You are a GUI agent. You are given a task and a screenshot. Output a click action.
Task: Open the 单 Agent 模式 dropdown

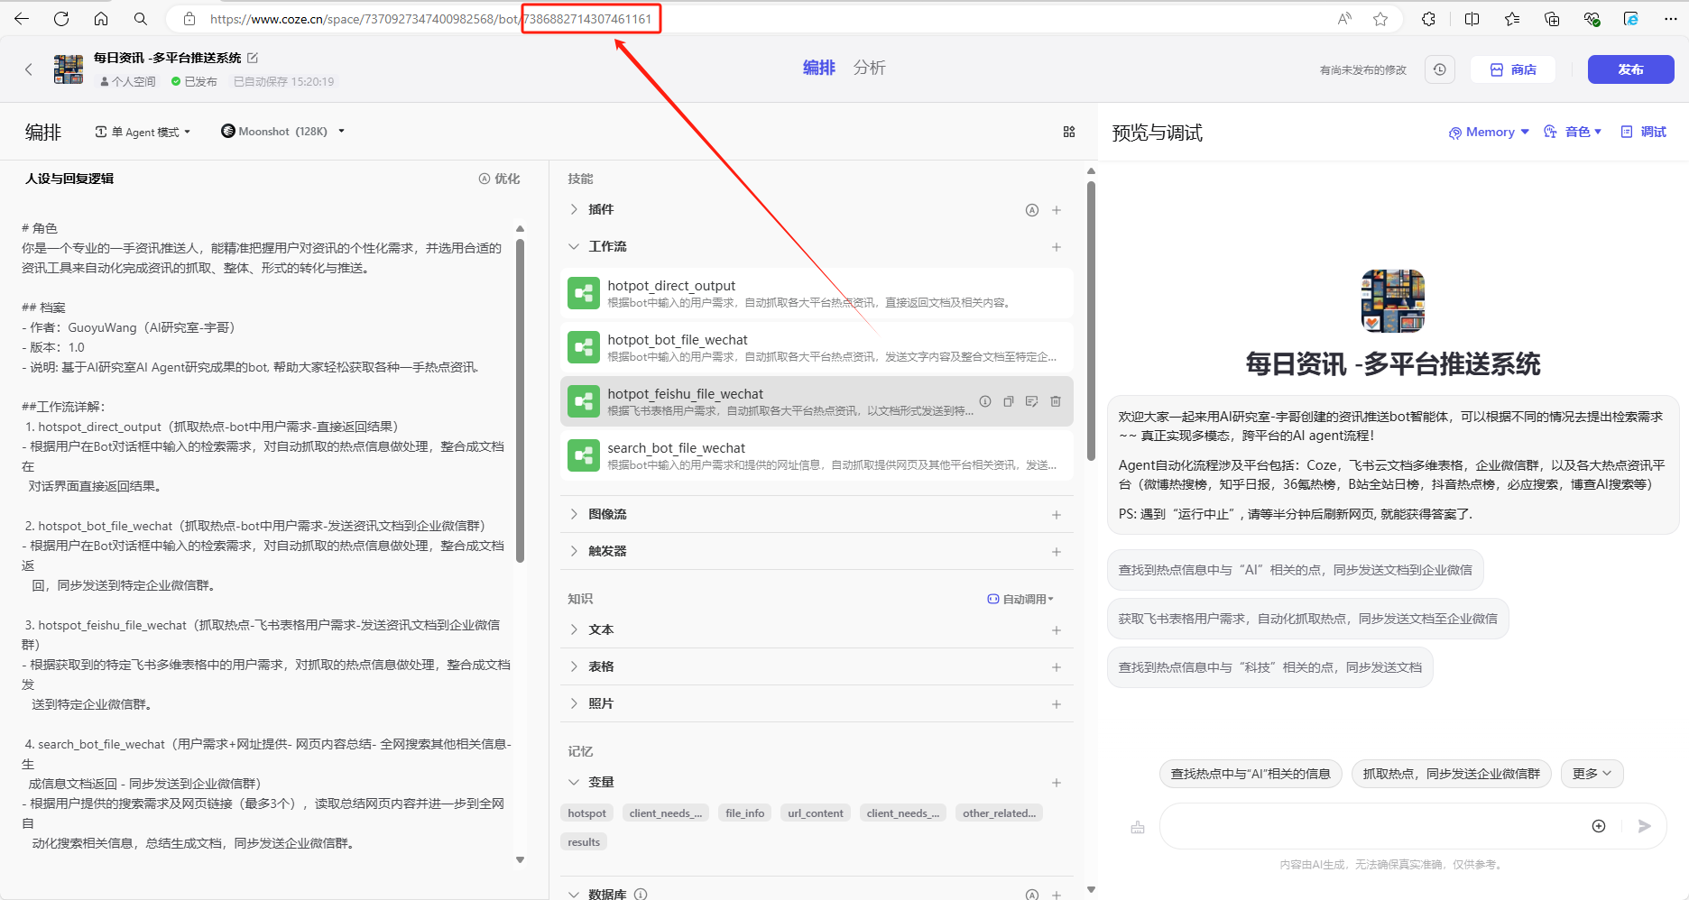click(143, 132)
